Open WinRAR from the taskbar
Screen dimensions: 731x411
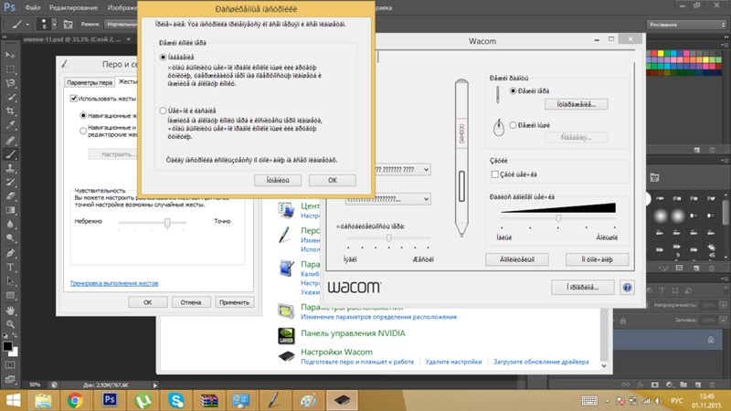pyautogui.click(x=209, y=400)
